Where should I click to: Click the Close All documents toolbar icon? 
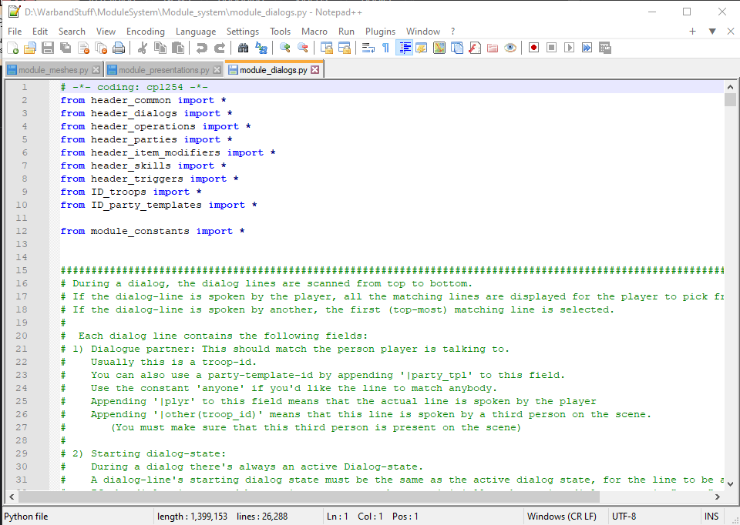101,48
